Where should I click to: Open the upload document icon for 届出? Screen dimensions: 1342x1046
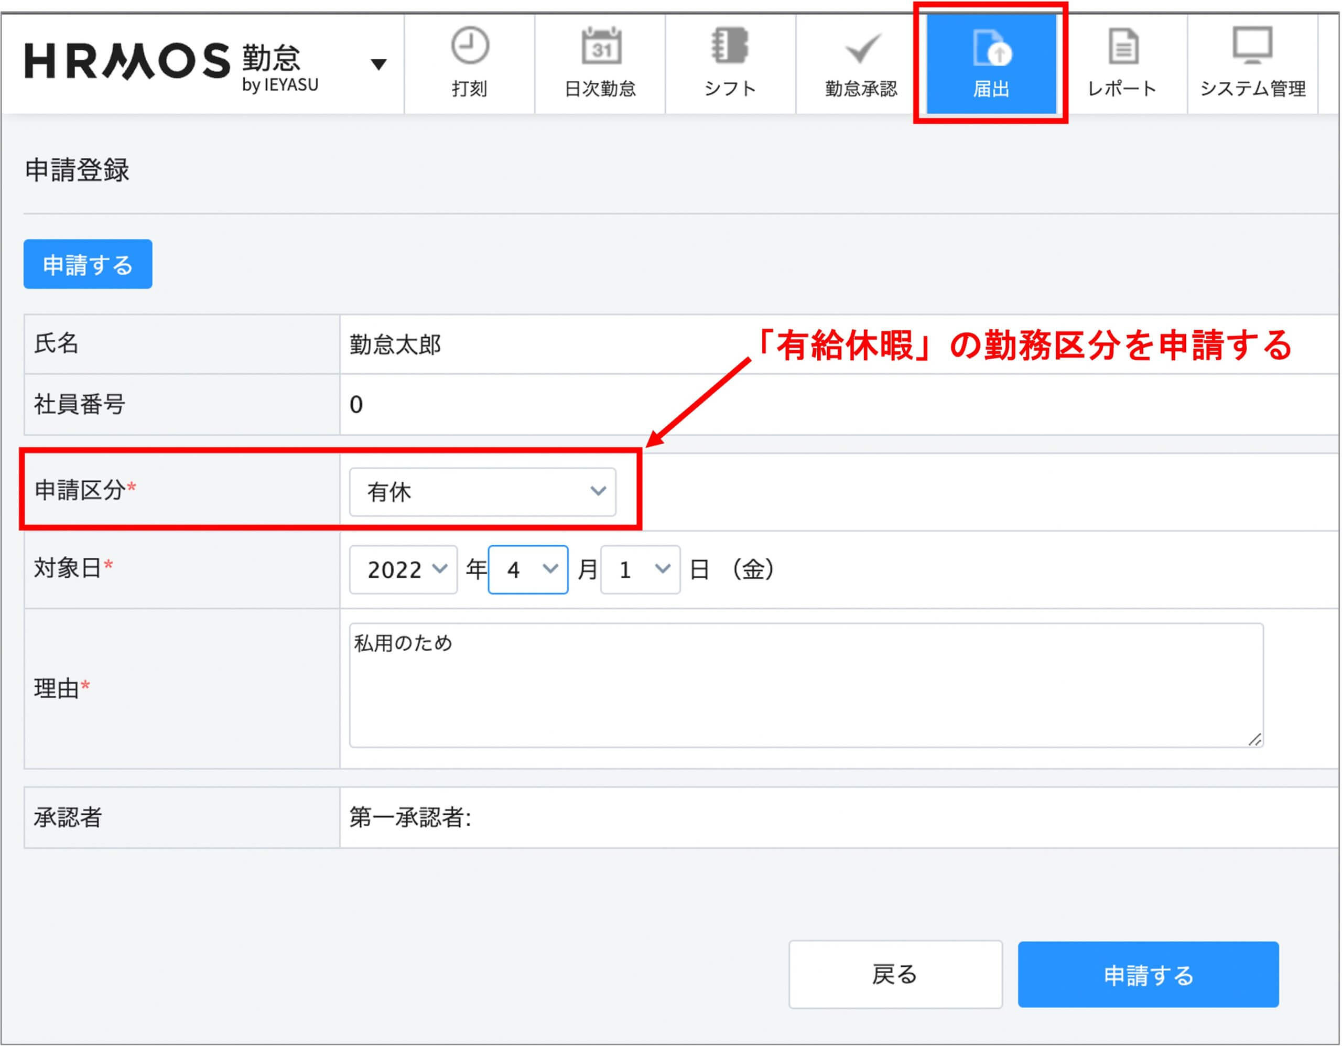pyautogui.click(x=991, y=48)
